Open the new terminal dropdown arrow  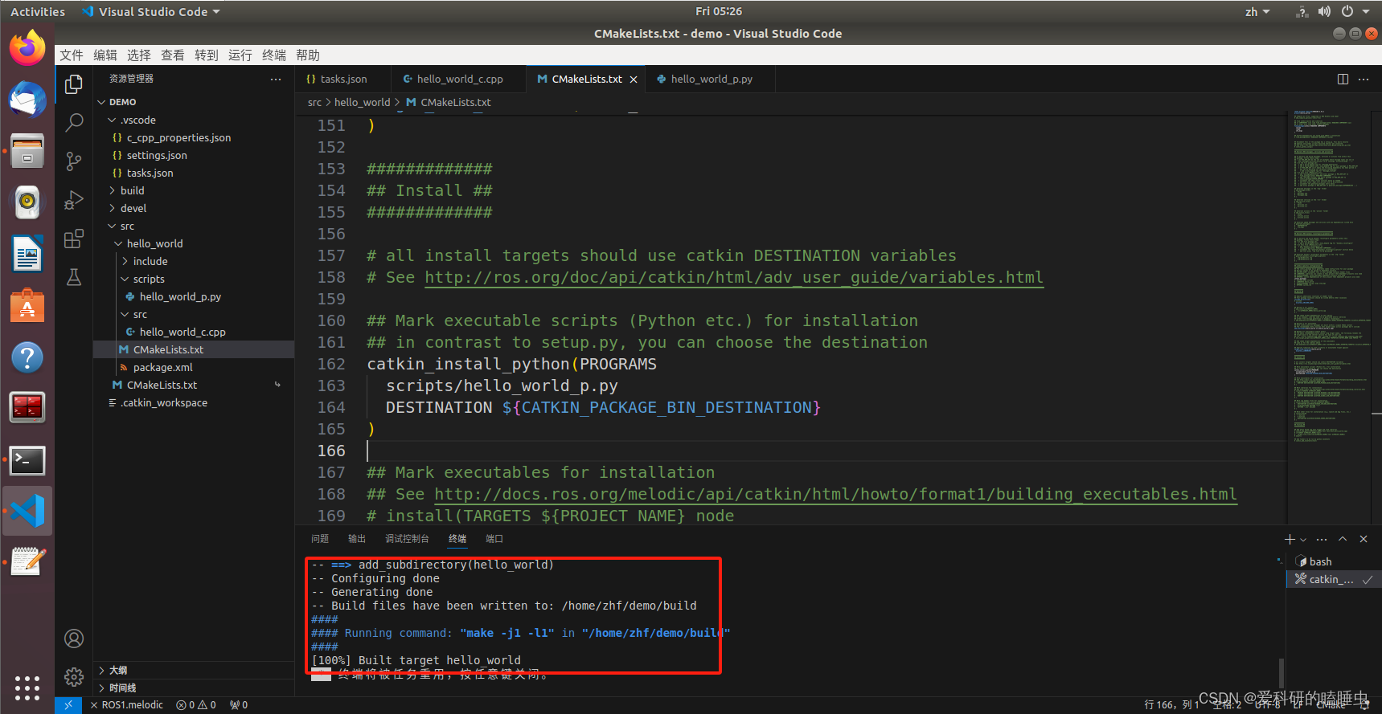1303,540
